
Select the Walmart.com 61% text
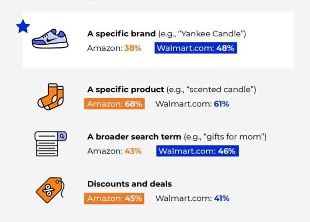pyautogui.click(x=192, y=104)
